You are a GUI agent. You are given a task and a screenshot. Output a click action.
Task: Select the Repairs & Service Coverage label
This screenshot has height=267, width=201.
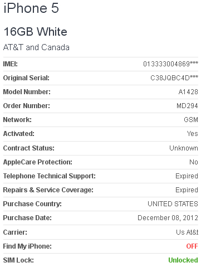(48, 190)
